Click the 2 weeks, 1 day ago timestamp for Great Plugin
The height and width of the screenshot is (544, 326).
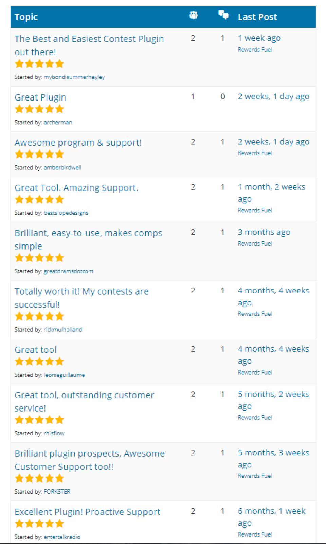tap(273, 96)
